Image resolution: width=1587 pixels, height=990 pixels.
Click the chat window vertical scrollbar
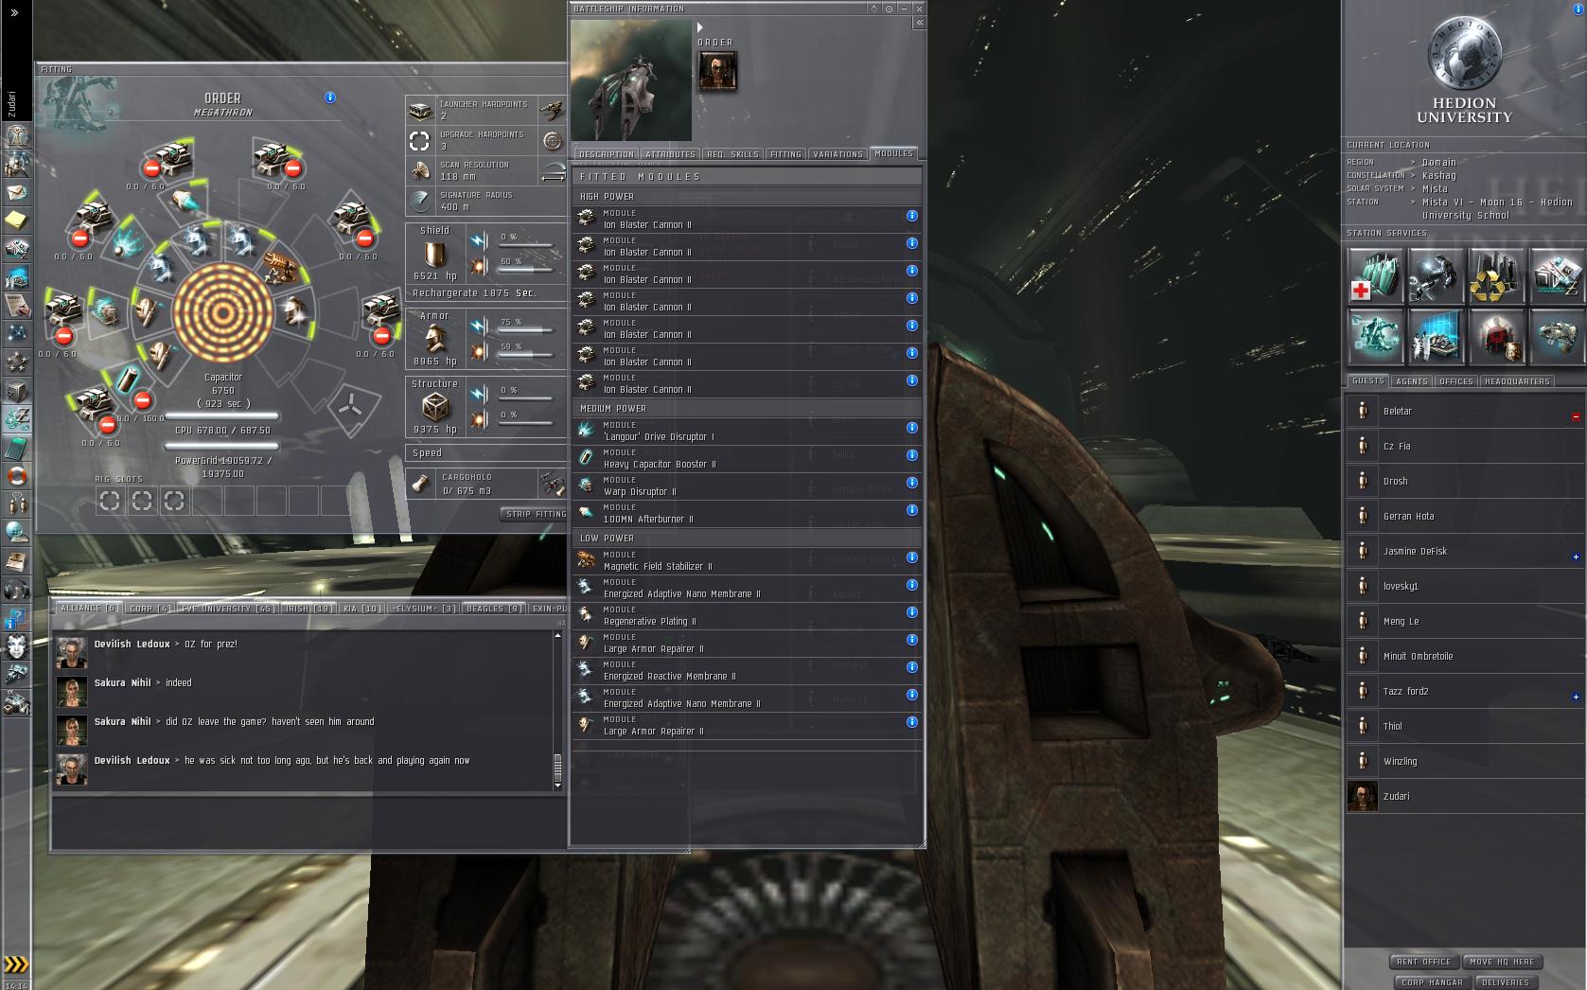point(557,710)
